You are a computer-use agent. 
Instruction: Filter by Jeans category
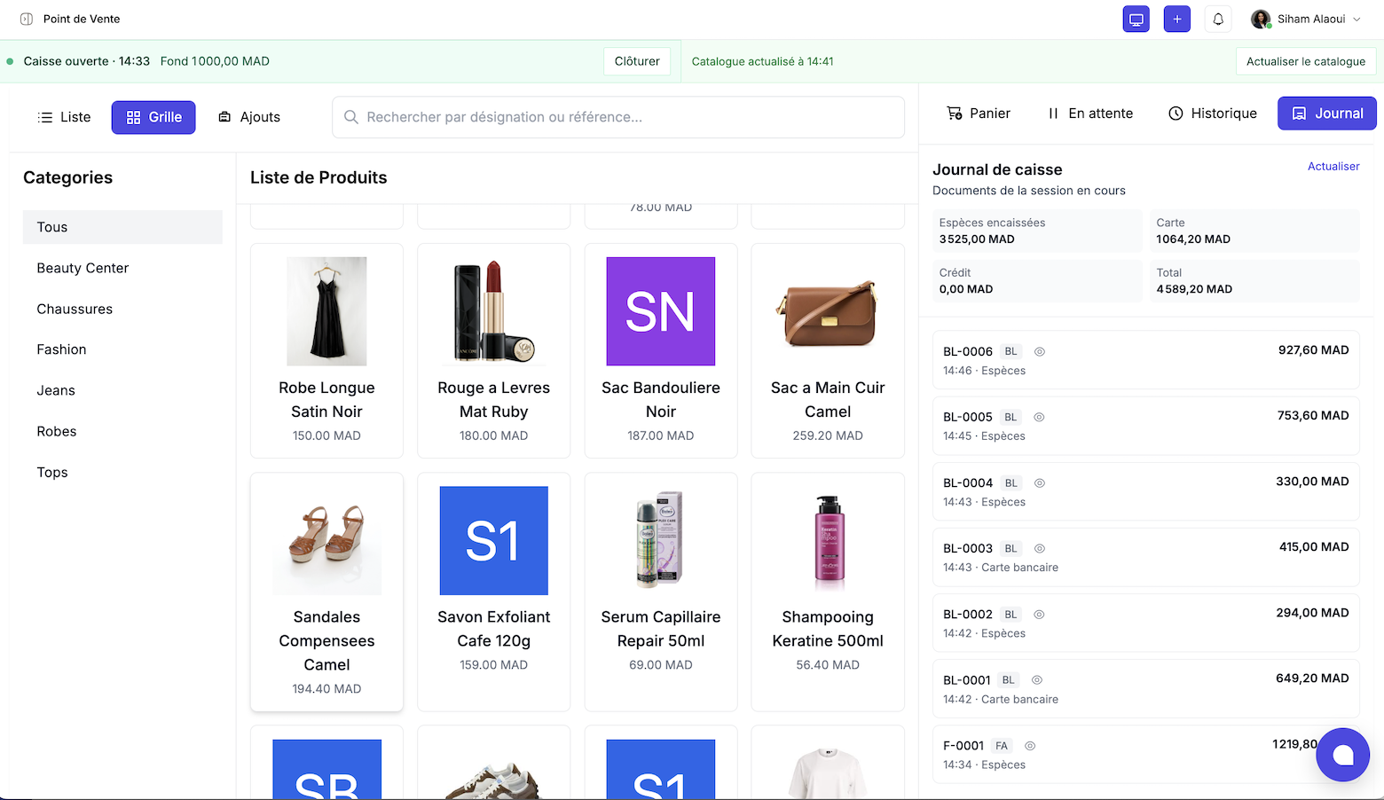point(122,390)
